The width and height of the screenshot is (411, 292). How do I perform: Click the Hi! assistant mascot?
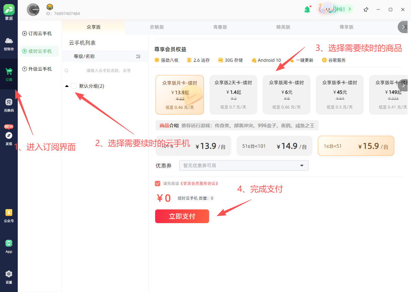click(335, 9)
